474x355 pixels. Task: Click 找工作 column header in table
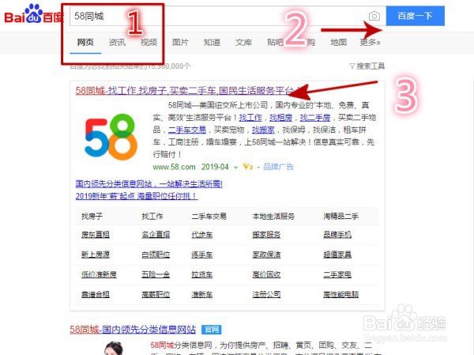point(152,217)
